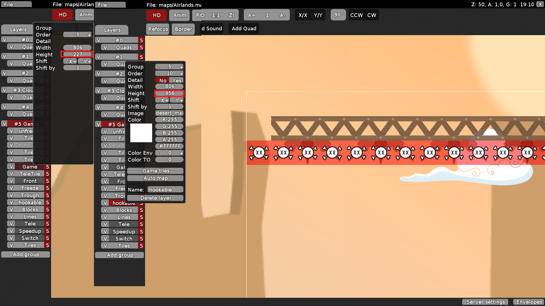
Task: Open the desert_main image selector
Action: tap(169, 113)
